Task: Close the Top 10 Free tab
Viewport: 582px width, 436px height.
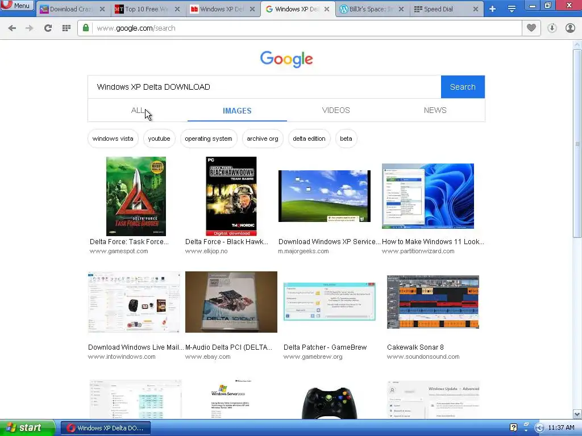Action: click(x=177, y=9)
